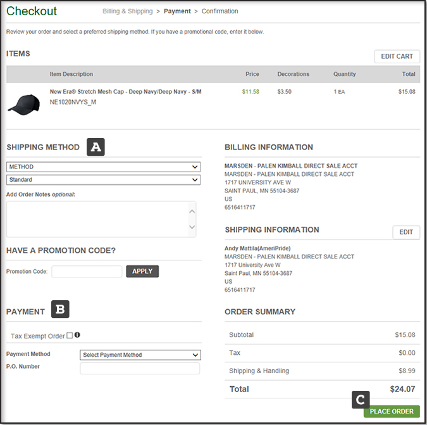Viewport: 427px width, 425px height.
Task: Click the Edit Cart button
Action: [397, 56]
